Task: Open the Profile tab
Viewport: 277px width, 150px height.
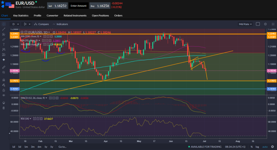Action: pyautogui.click(x=37, y=15)
